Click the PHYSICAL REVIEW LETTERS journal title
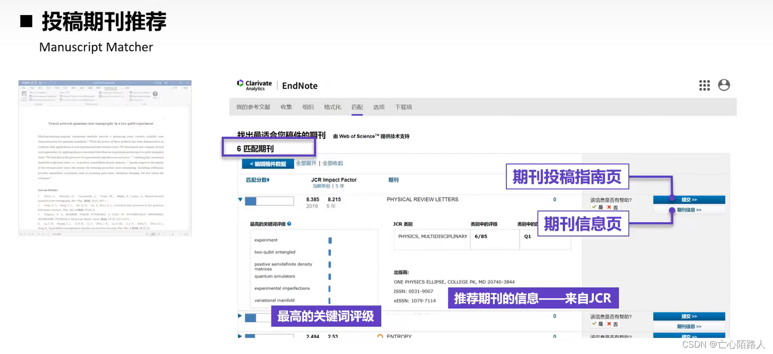773x354 pixels. [423, 200]
